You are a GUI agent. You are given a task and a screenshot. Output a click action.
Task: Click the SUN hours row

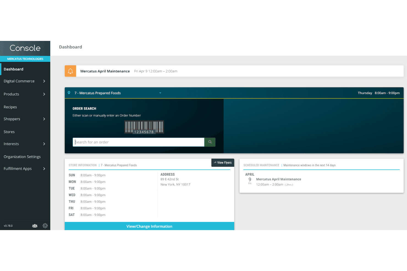coord(87,175)
